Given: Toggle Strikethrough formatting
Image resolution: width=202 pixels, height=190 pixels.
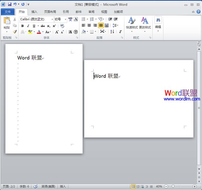Looking at the screenshot, I should pos(43,26).
